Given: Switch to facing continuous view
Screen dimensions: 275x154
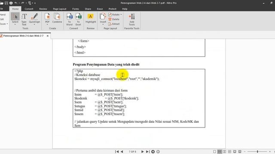Looking at the screenshot, I should tap(229, 151).
